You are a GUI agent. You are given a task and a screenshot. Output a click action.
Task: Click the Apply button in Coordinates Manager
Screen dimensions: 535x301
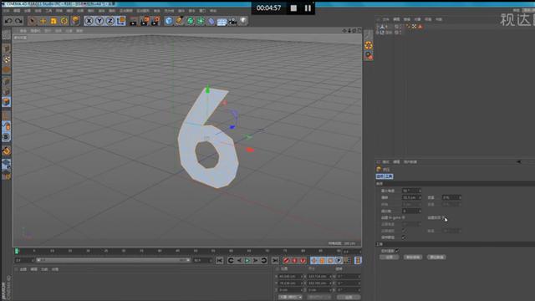(x=348, y=298)
